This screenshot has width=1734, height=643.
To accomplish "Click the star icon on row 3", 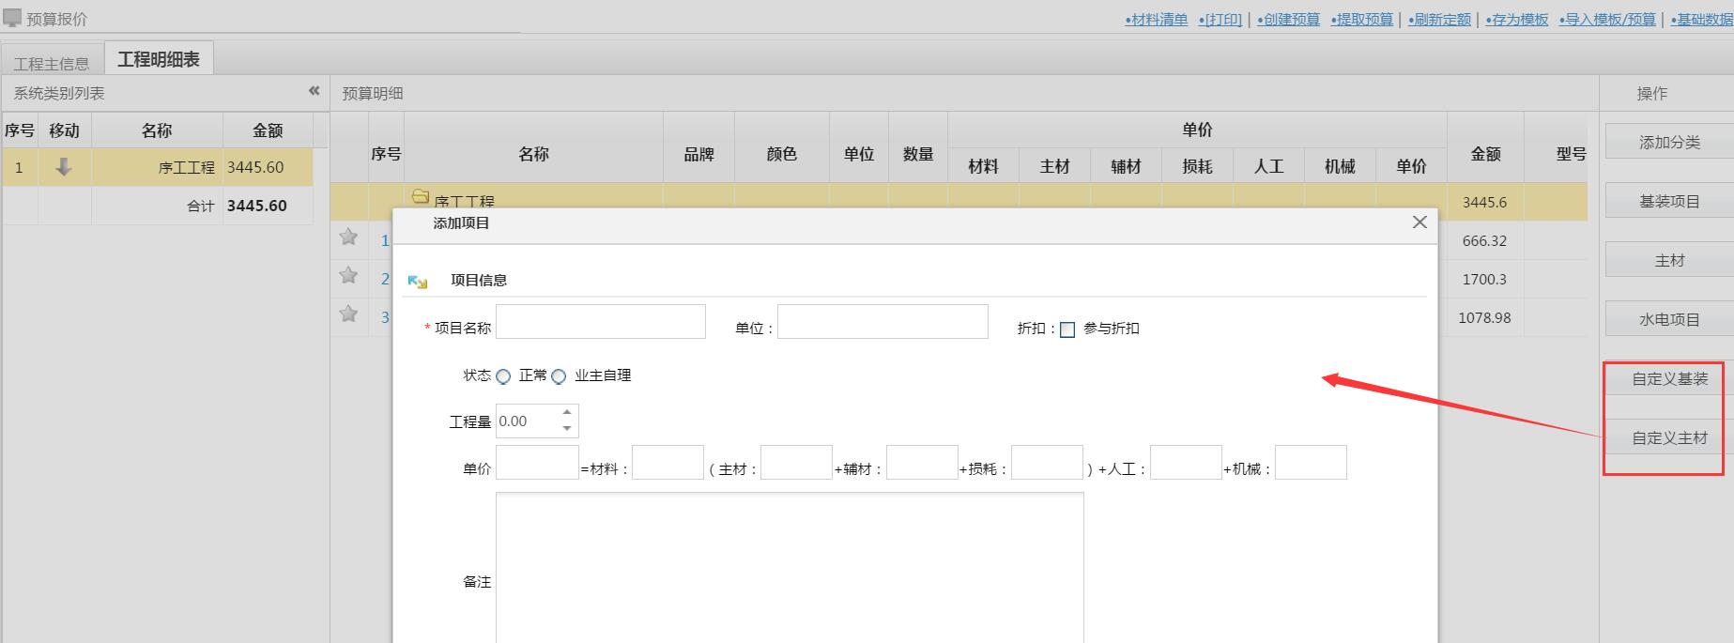I will tap(348, 314).
